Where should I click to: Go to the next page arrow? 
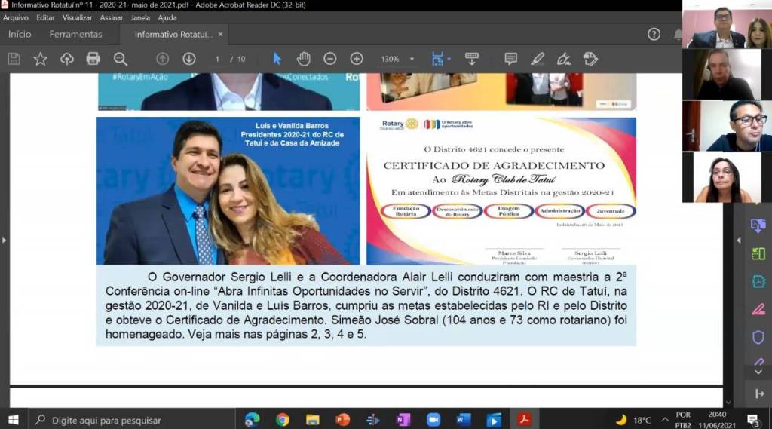point(188,59)
